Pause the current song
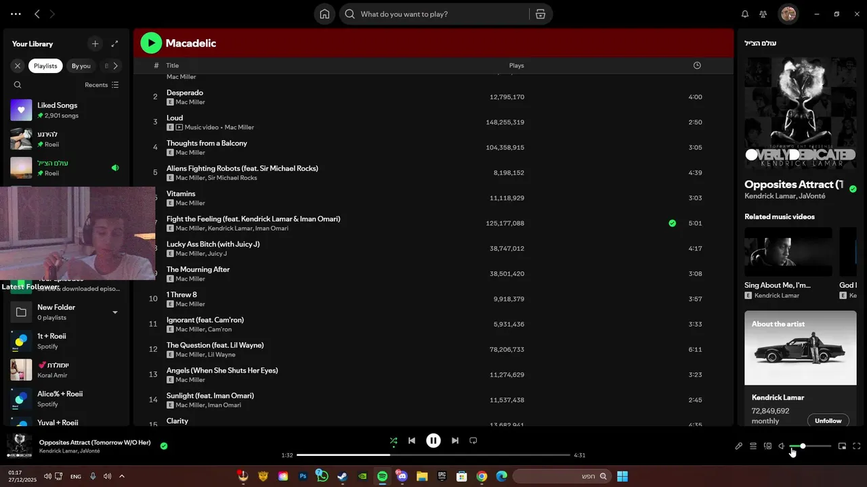867x487 pixels. [433, 441]
